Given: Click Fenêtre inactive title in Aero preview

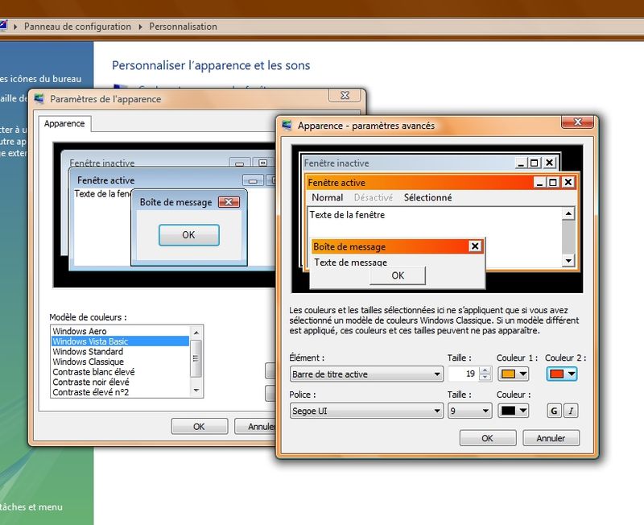Looking at the screenshot, I should (102, 163).
